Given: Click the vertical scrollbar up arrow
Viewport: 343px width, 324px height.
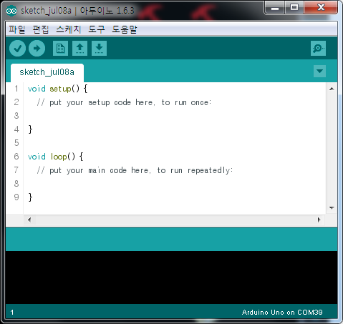Looking at the screenshot, I should (x=332, y=89).
